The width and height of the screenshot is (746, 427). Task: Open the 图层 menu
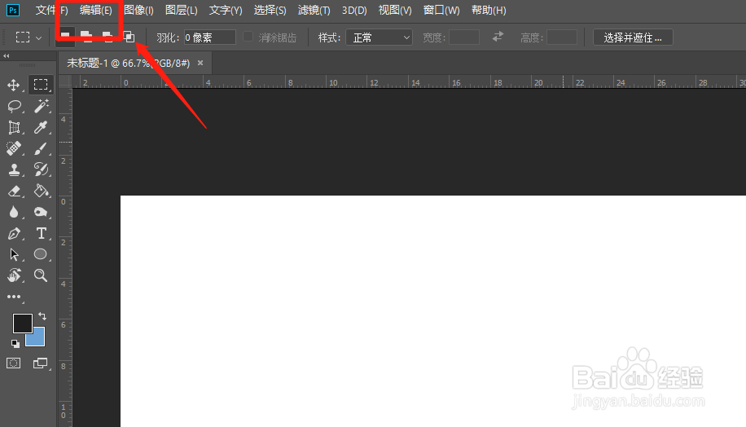(x=182, y=10)
